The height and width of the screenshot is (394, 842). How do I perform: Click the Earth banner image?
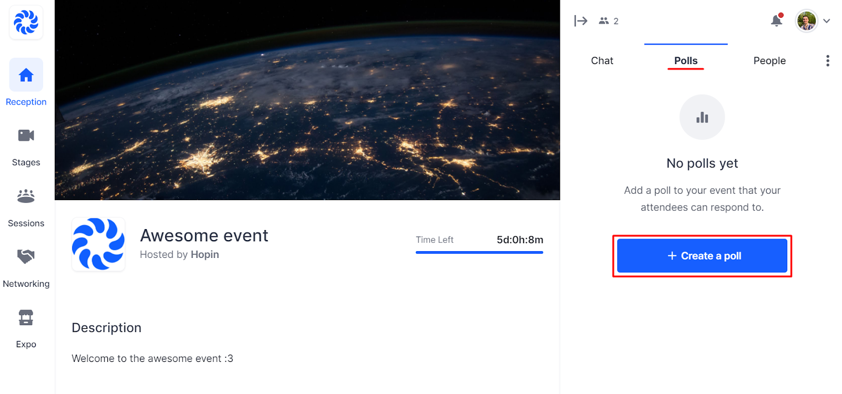(x=307, y=100)
